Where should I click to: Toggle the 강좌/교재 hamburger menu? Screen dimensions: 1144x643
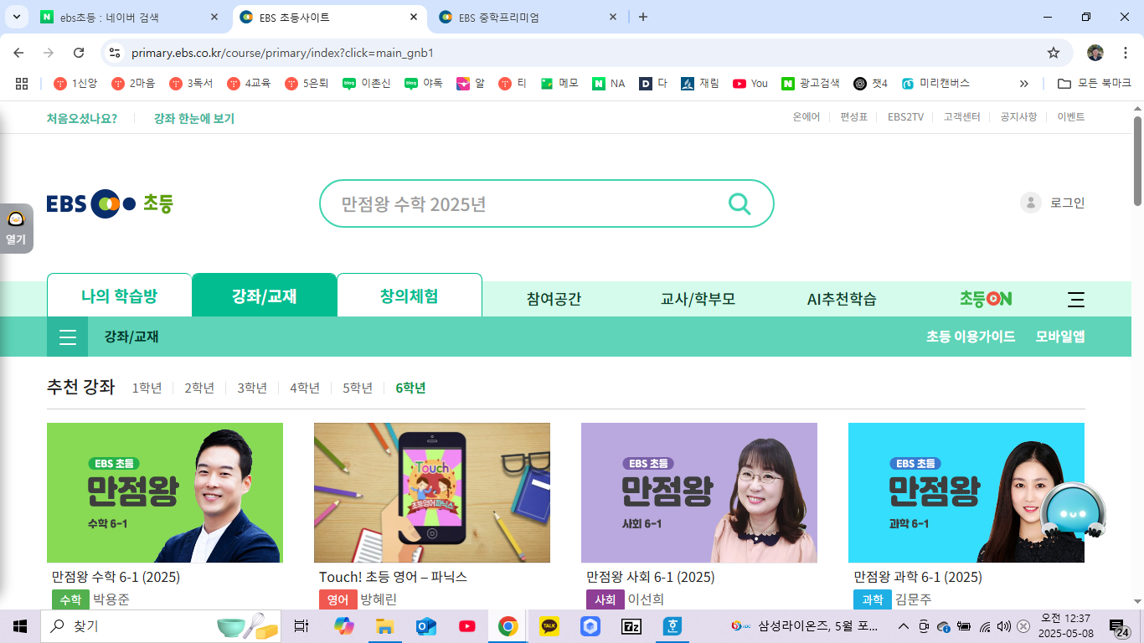point(67,337)
